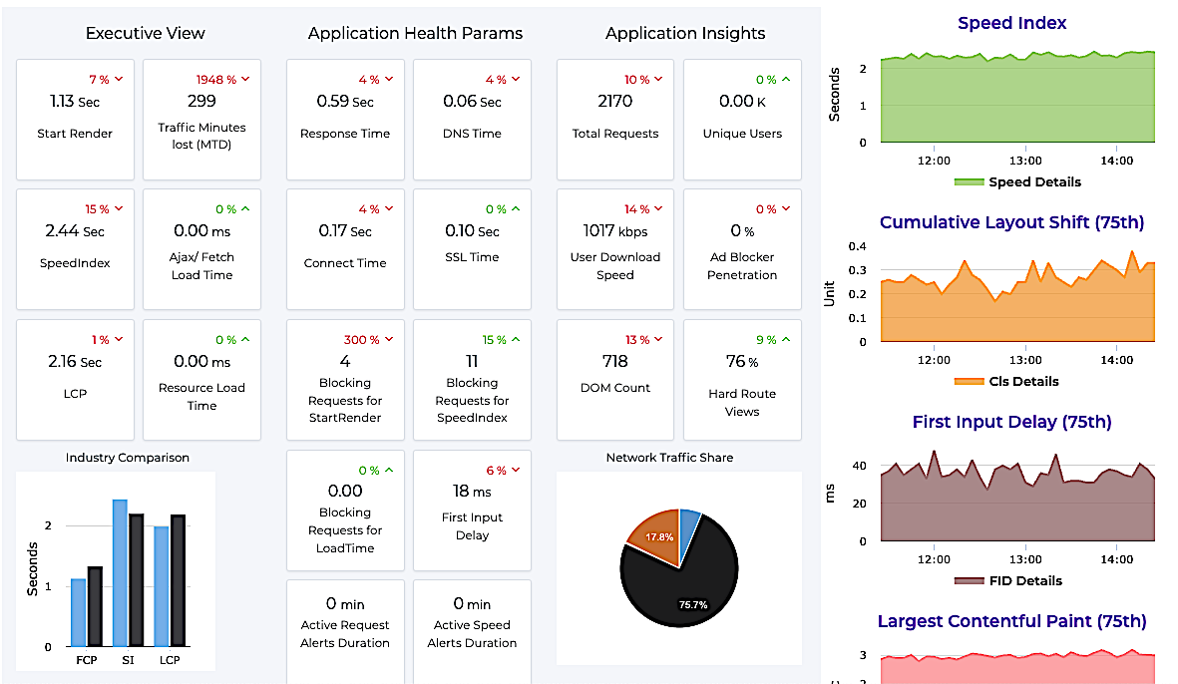Click the green up arrow on Unique Users card
1178x684 pixels.
(x=786, y=79)
